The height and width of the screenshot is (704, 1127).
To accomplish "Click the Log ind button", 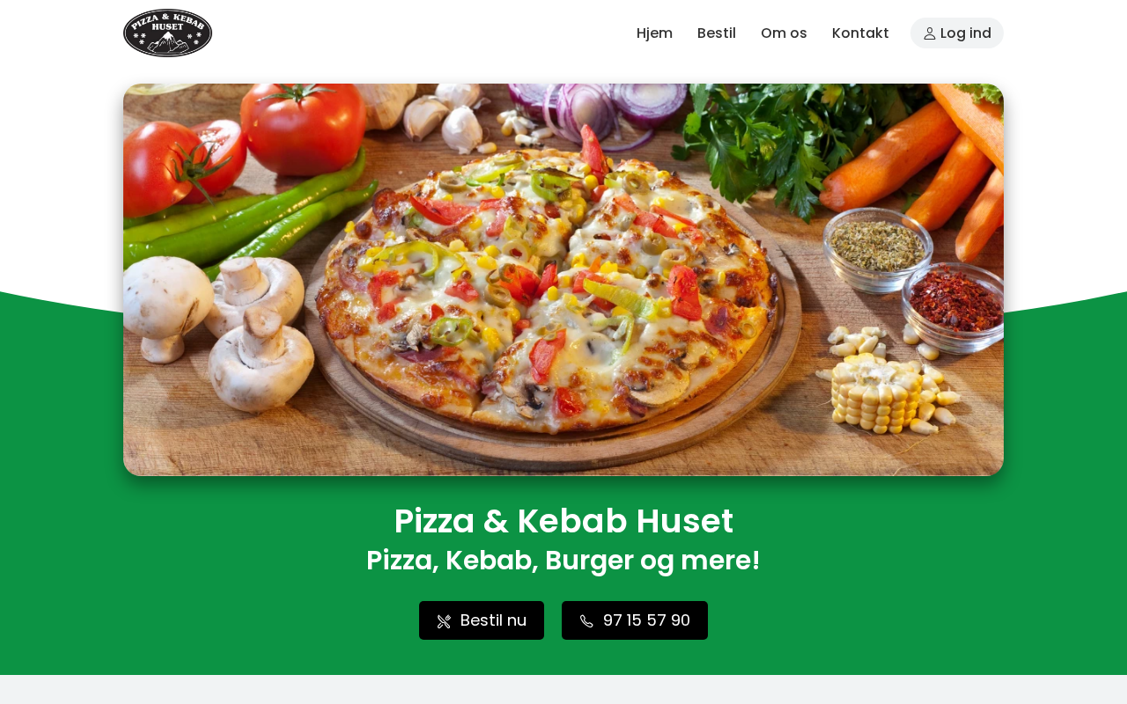I will [957, 33].
